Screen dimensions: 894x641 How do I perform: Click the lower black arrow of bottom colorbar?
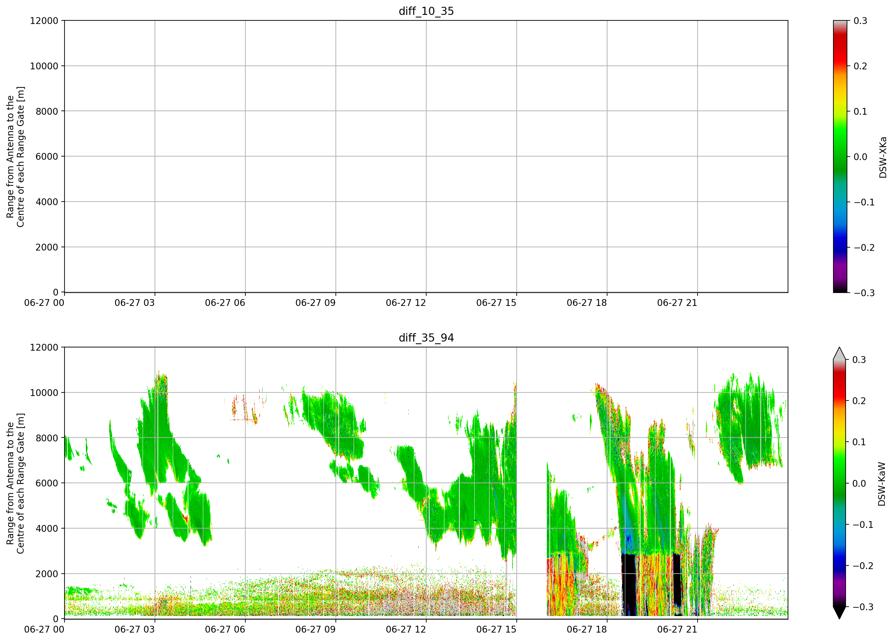[x=840, y=612]
